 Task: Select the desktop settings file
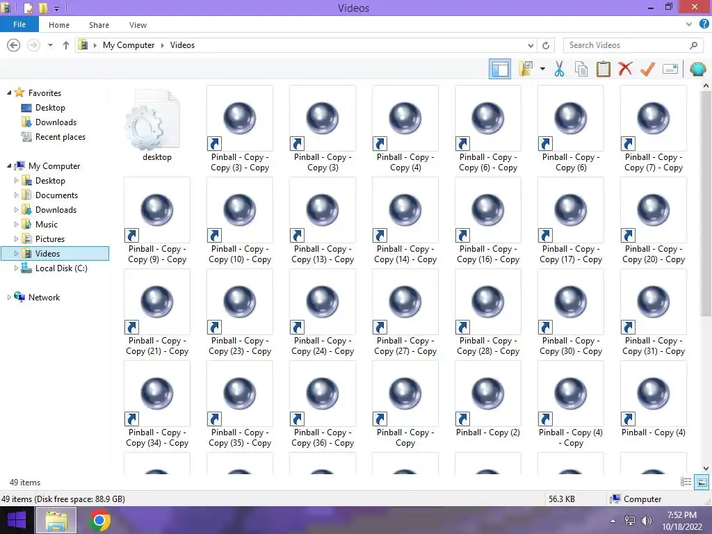point(157,125)
